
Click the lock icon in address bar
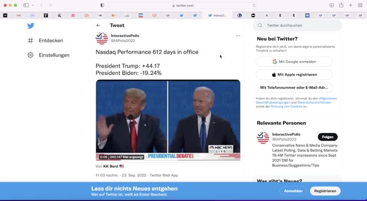pos(174,5)
